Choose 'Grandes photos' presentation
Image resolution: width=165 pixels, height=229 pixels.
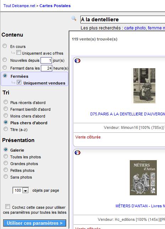click(6, 163)
